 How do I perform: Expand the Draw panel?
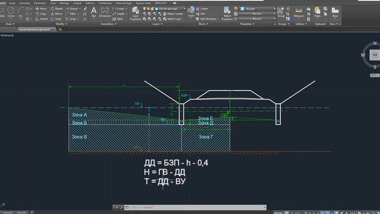(x=10, y=24)
